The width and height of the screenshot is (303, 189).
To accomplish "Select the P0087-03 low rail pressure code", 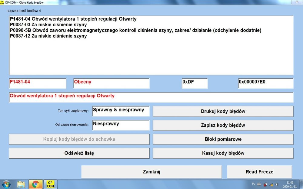I will tap(48, 25).
